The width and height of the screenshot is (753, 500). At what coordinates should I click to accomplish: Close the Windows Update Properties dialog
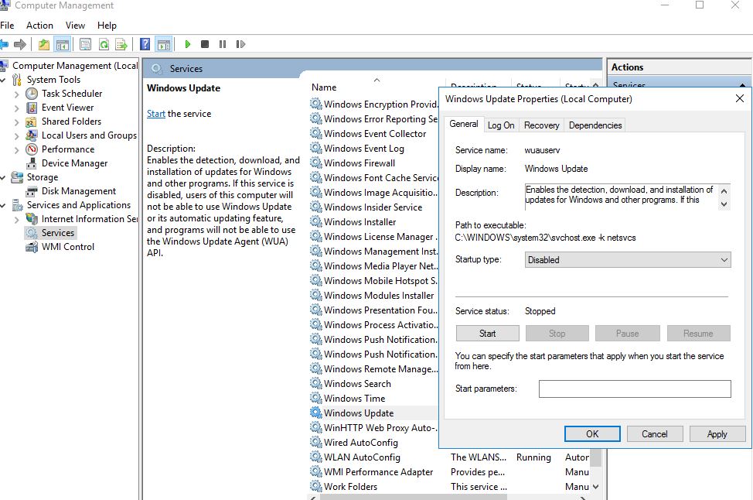tap(740, 98)
